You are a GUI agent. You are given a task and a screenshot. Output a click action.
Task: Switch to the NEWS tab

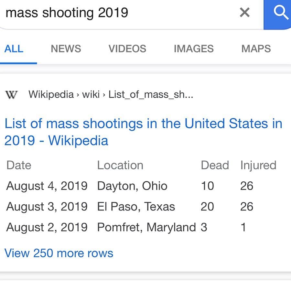coord(66,48)
